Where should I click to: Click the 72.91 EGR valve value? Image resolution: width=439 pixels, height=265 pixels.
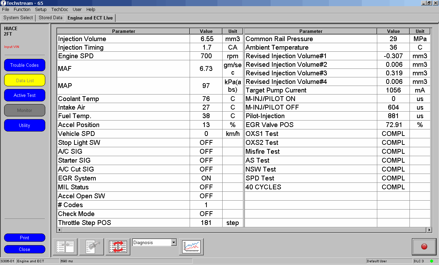(x=393, y=125)
